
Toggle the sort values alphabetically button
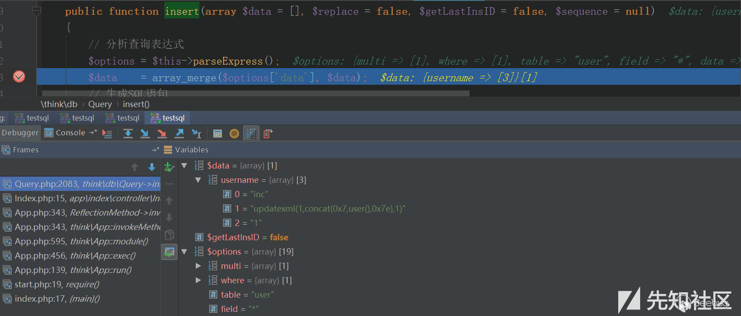[x=251, y=133]
